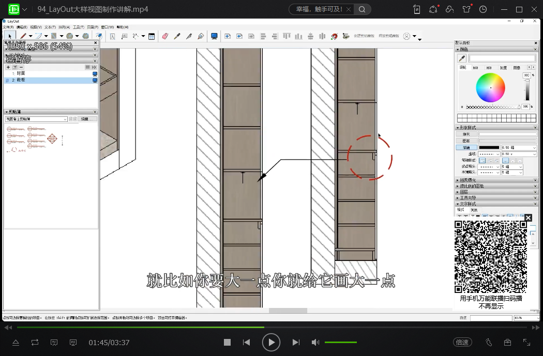The height and width of the screenshot is (356, 543).
Task: Click the black stroke color swatch
Action: point(489,148)
